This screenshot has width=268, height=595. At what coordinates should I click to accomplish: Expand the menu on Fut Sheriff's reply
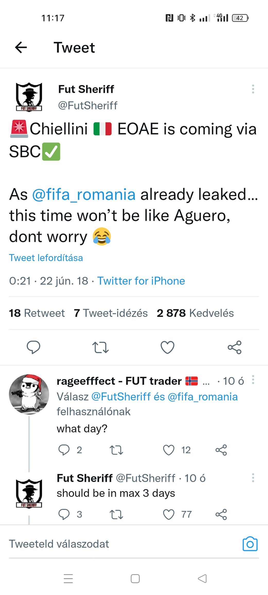point(253,478)
